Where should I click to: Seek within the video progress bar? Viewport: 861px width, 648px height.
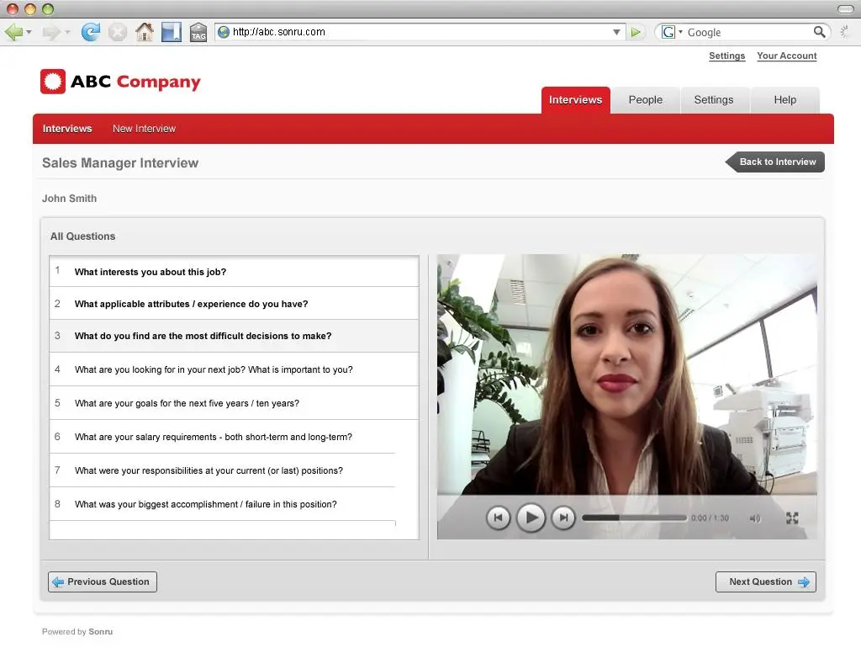(x=634, y=518)
